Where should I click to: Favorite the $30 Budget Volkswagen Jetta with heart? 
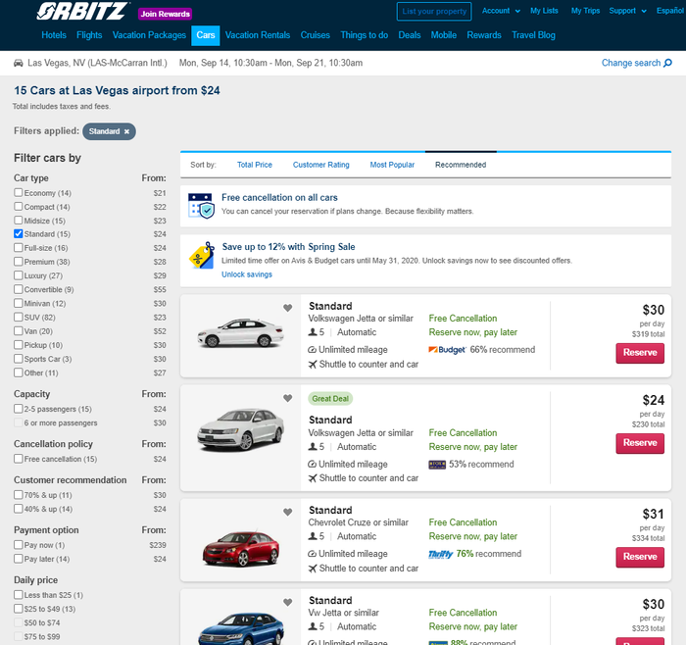click(287, 308)
